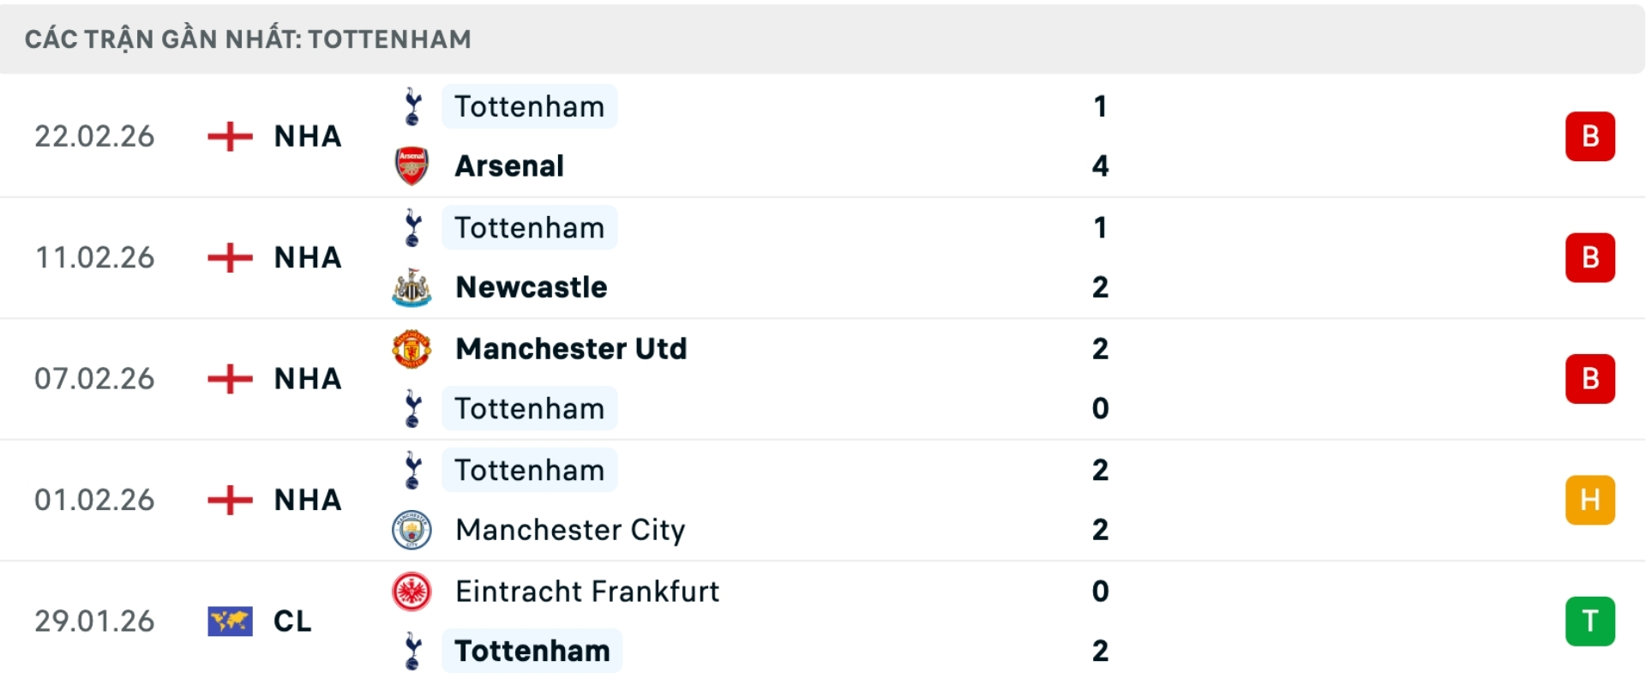Image resolution: width=1646 pixels, height=679 pixels.
Task: Open the Arsenal team name link
Action: coord(509,165)
